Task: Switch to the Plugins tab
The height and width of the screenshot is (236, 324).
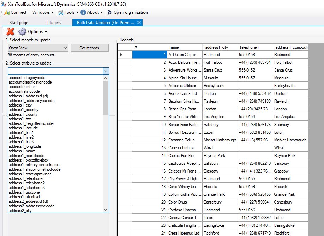Action: point(54,23)
